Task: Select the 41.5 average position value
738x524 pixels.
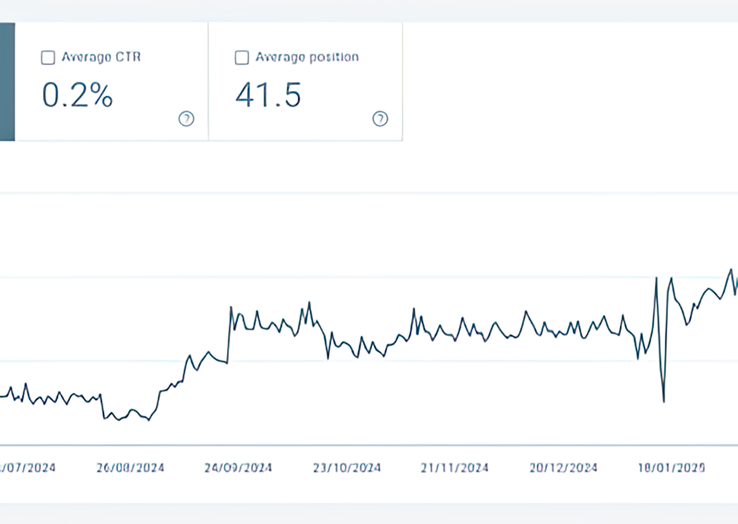Action: (x=268, y=95)
